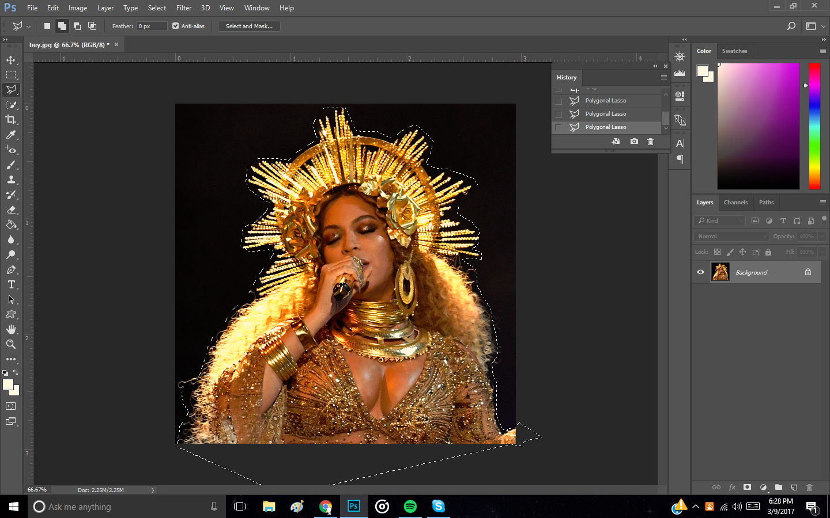Open the Edit Toolbar three-dots menu
The width and height of the screenshot is (830, 518).
click(x=11, y=359)
